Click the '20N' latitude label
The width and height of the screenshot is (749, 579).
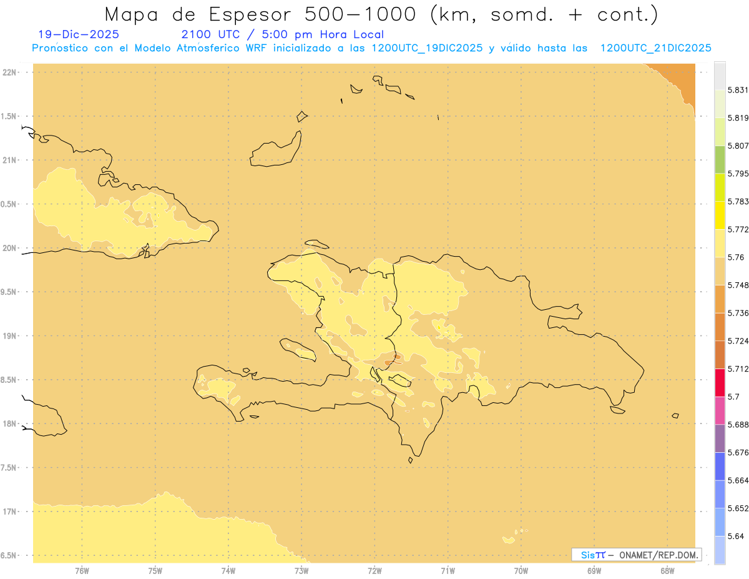point(9,248)
